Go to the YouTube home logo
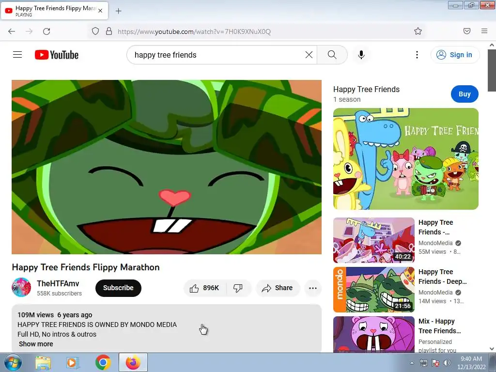The image size is (496, 372). coord(57,55)
